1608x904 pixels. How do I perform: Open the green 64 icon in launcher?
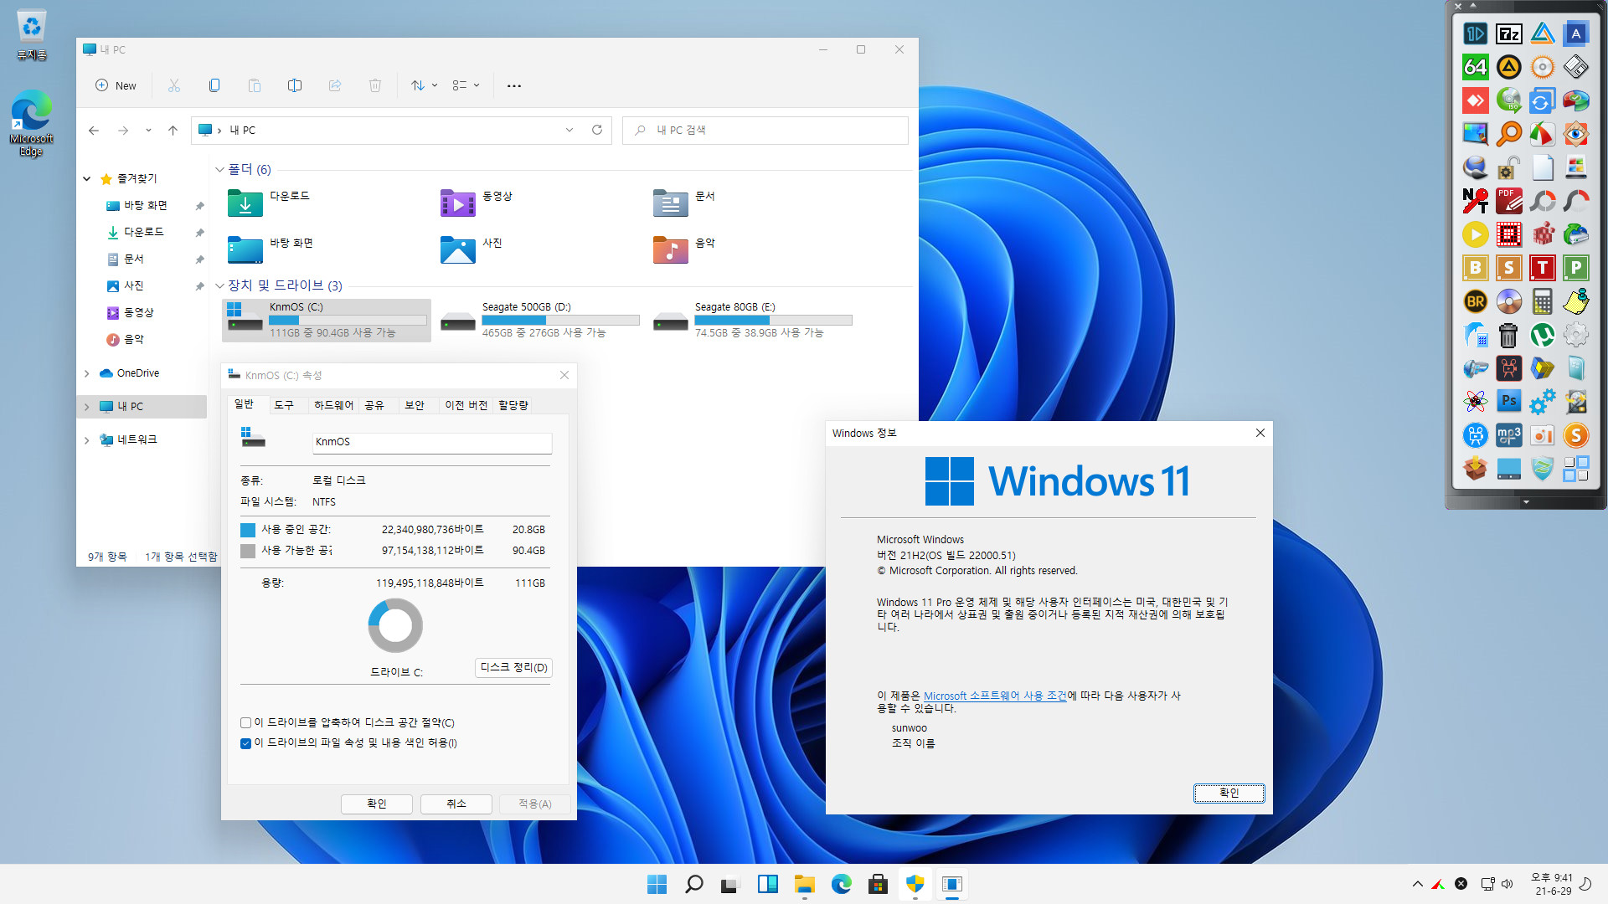point(1476,67)
